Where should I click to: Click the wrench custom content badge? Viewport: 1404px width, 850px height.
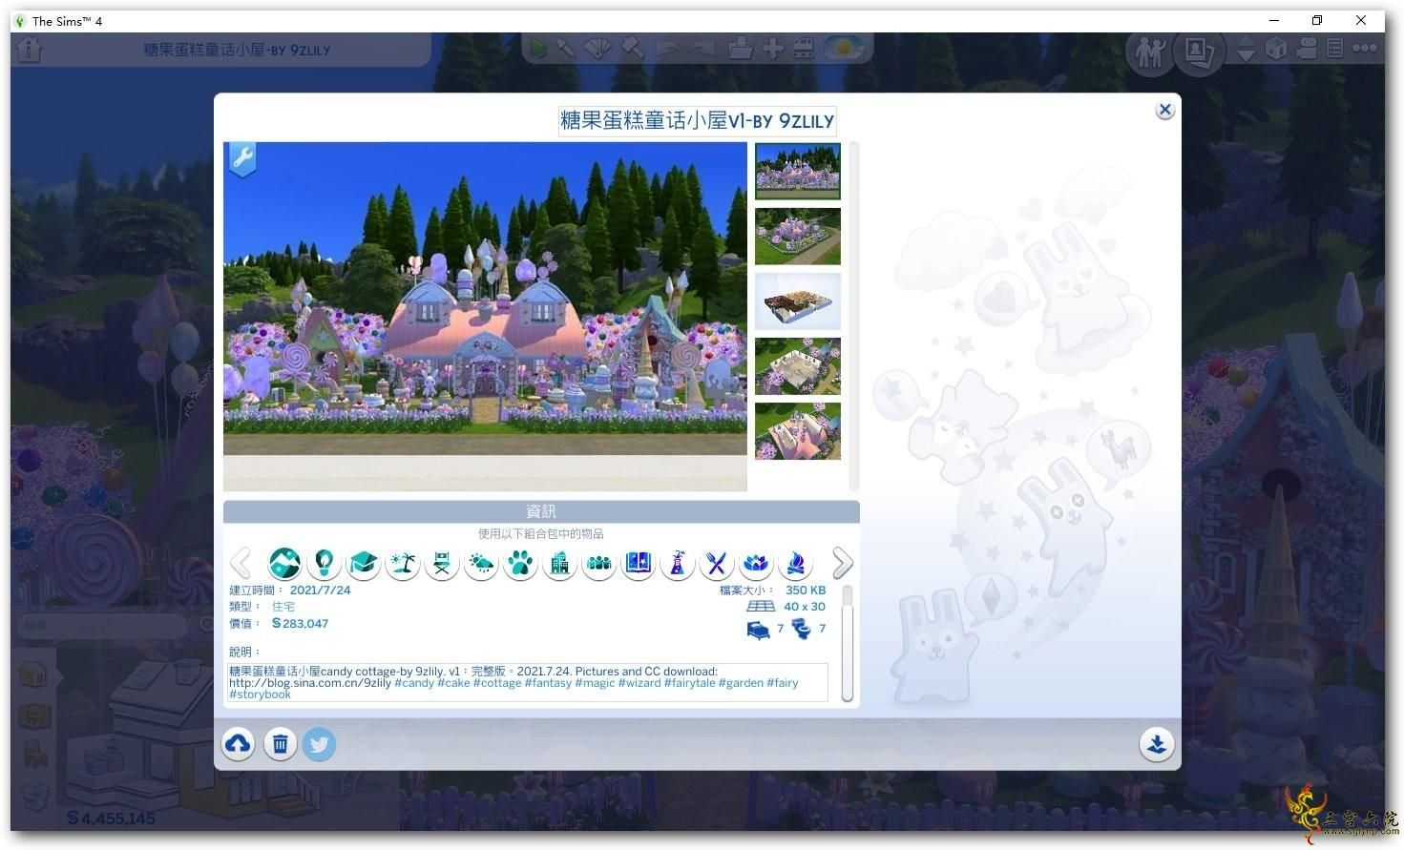click(x=242, y=158)
